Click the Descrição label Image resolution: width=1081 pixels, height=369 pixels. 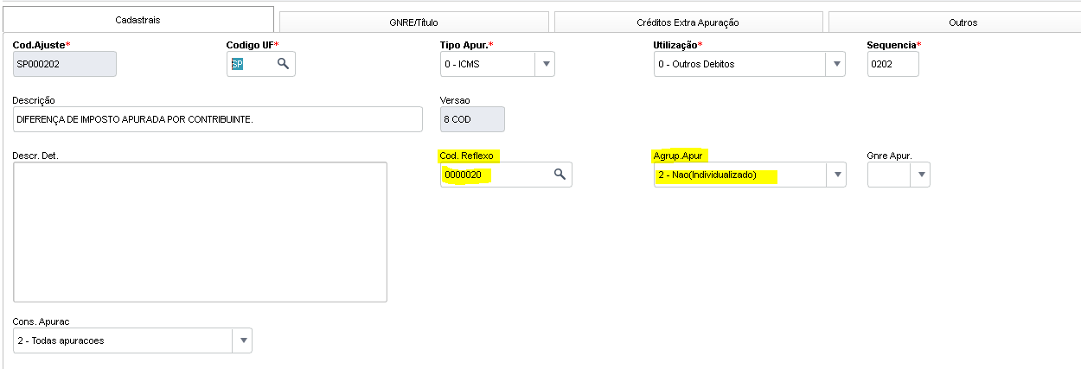(34, 100)
